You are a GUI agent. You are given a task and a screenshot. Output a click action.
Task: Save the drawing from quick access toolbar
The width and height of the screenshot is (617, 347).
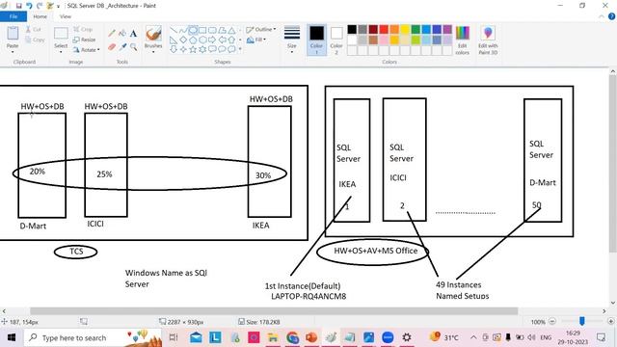18,6
